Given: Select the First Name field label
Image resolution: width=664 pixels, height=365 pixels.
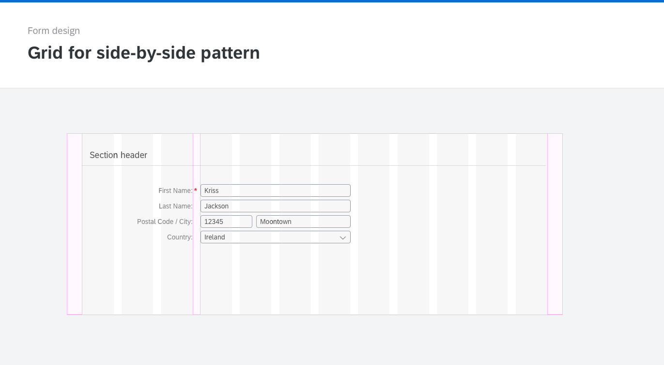Looking at the screenshot, I should pyautogui.click(x=175, y=190).
